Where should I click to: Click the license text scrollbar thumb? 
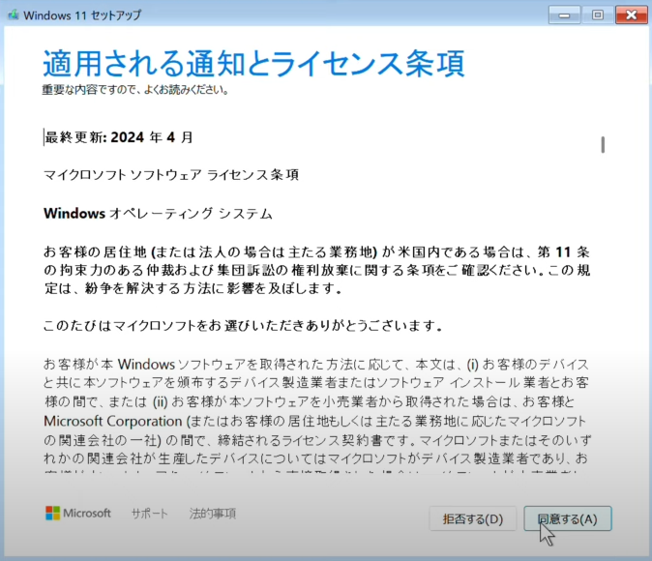(603, 145)
